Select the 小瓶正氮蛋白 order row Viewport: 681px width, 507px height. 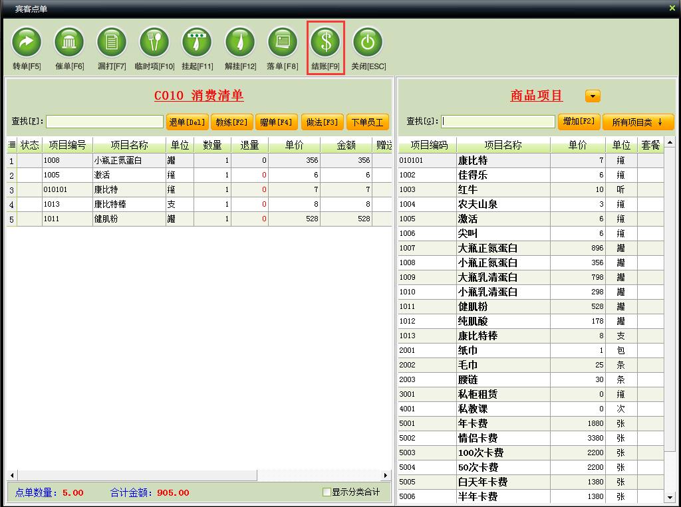tap(199, 161)
